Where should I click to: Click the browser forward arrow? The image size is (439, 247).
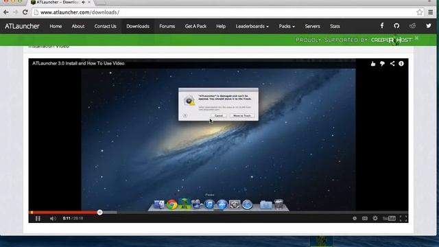pyautogui.click(x=15, y=12)
